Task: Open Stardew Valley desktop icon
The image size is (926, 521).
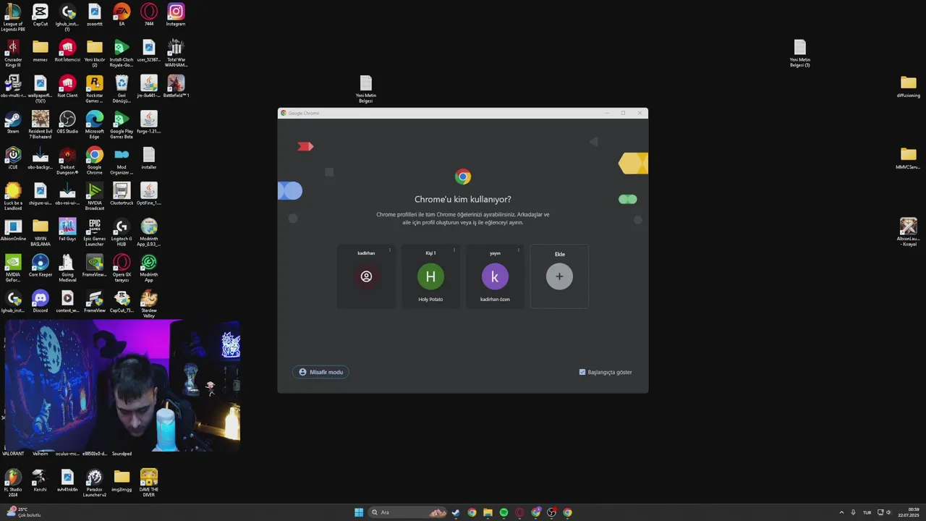Action: point(149,304)
